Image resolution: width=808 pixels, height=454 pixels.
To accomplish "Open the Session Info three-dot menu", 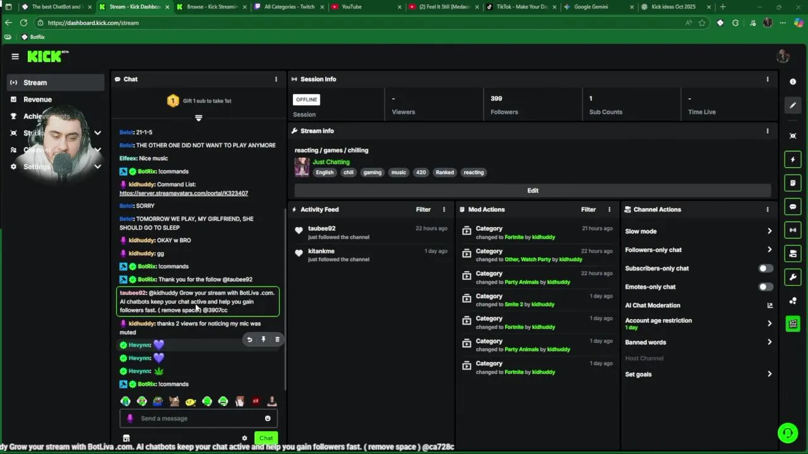I will point(768,79).
